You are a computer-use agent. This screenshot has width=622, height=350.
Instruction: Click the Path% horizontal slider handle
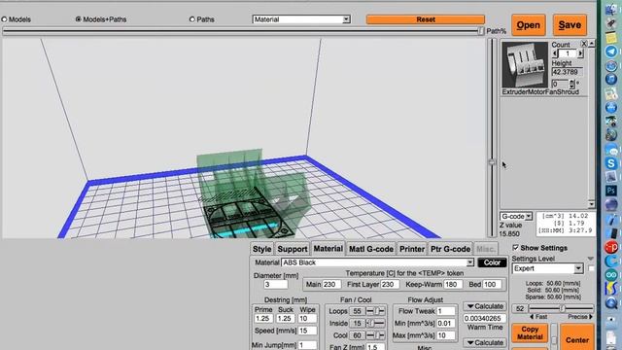481,31
